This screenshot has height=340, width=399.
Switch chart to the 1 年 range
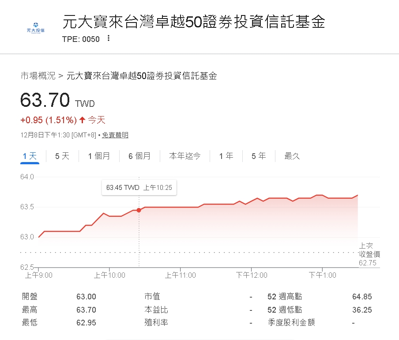226,156
